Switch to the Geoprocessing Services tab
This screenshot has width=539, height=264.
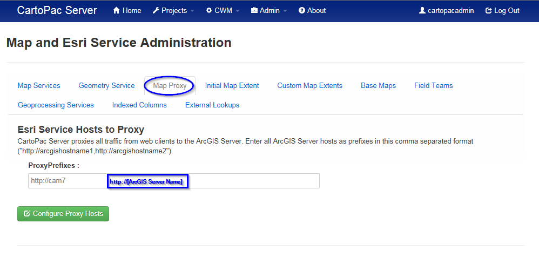56,105
